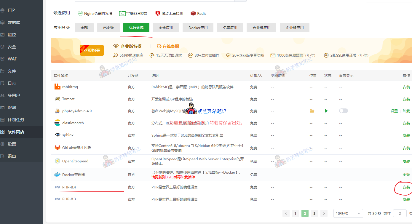
Task: Jump to page 3 in pagination
Action: tap(314, 213)
